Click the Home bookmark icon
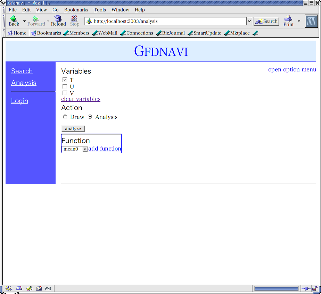Image resolution: width=321 pixels, height=294 pixels. [x=10, y=33]
